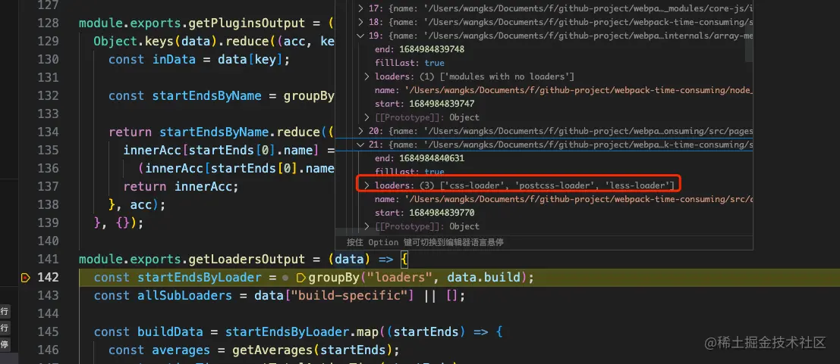The width and height of the screenshot is (840, 364).
Task: Expand the [[Prototype]] below start 1684984839770
Action: (367, 226)
